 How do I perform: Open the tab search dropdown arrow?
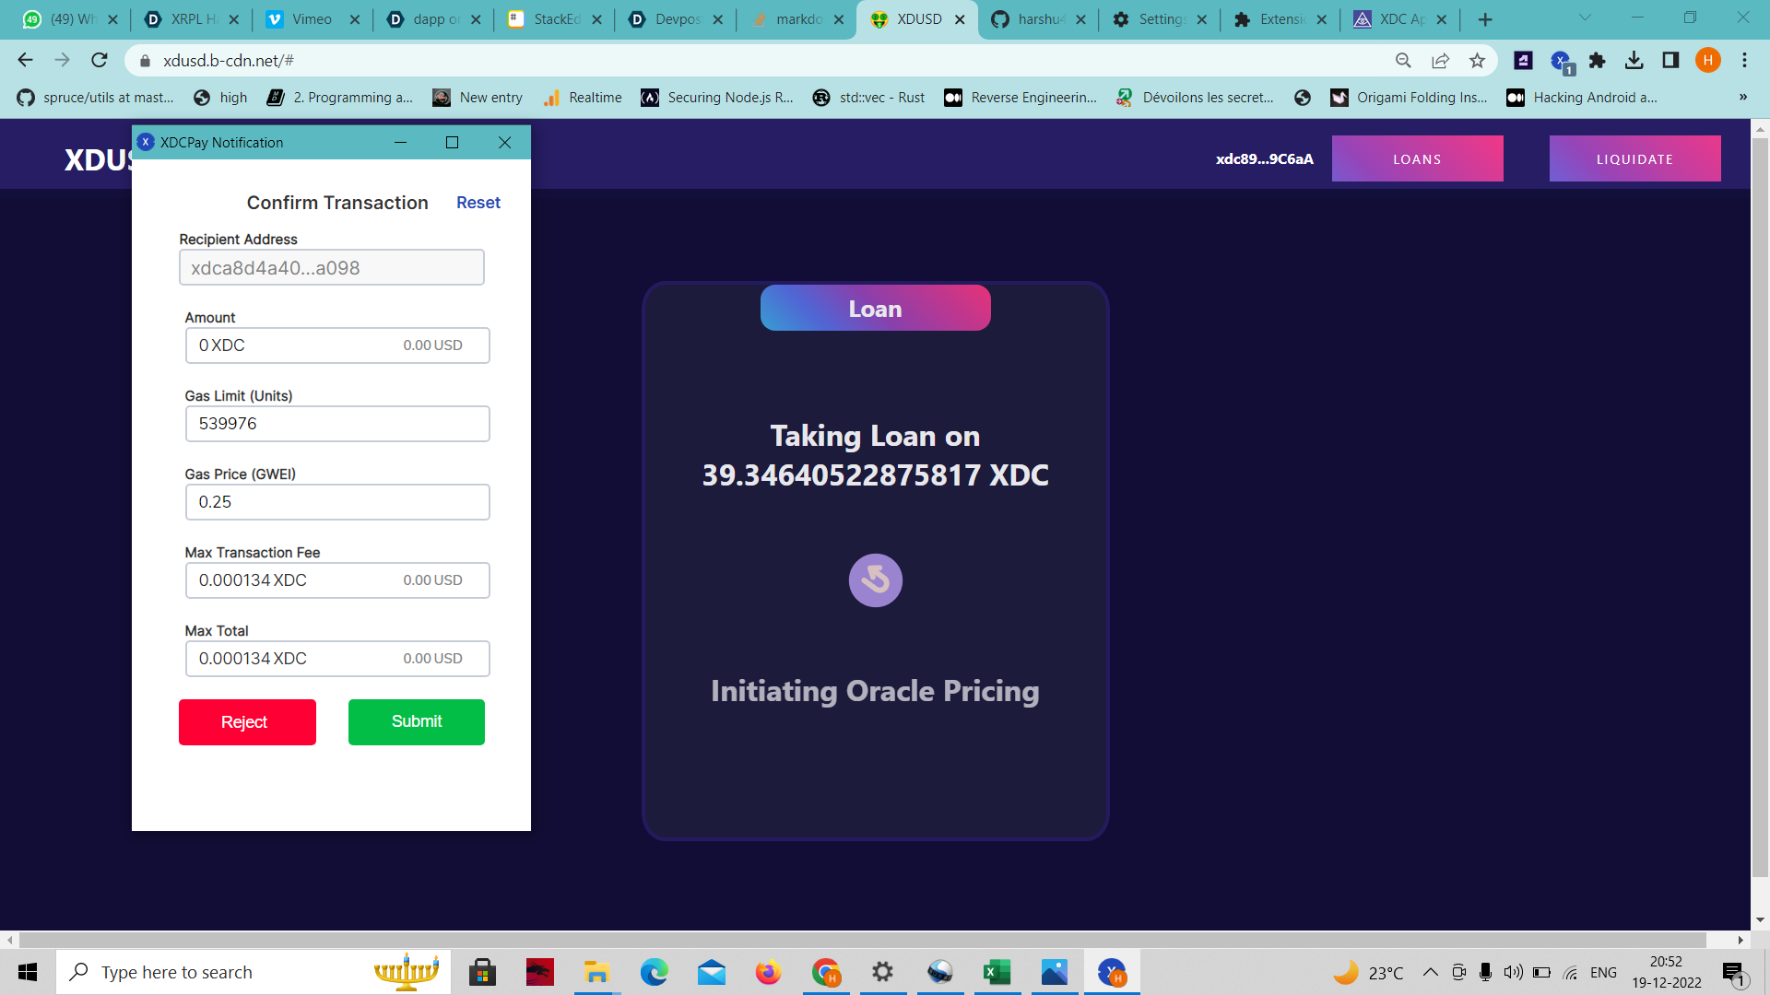pos(1585,18)
